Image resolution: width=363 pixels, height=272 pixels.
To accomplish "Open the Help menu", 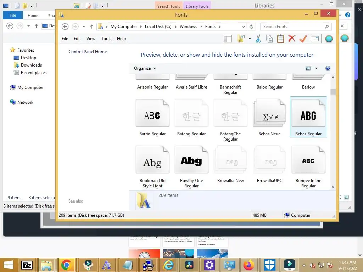I will 121,39.
